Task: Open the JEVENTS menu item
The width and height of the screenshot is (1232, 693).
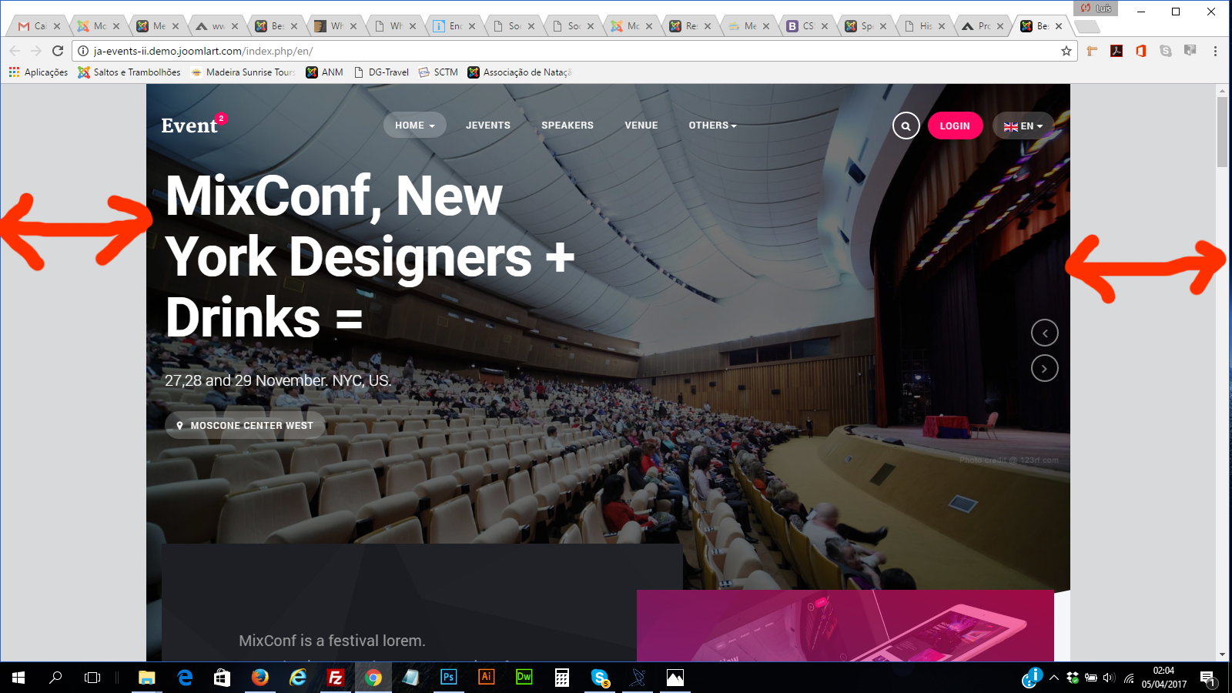Action: pos(488,126)
